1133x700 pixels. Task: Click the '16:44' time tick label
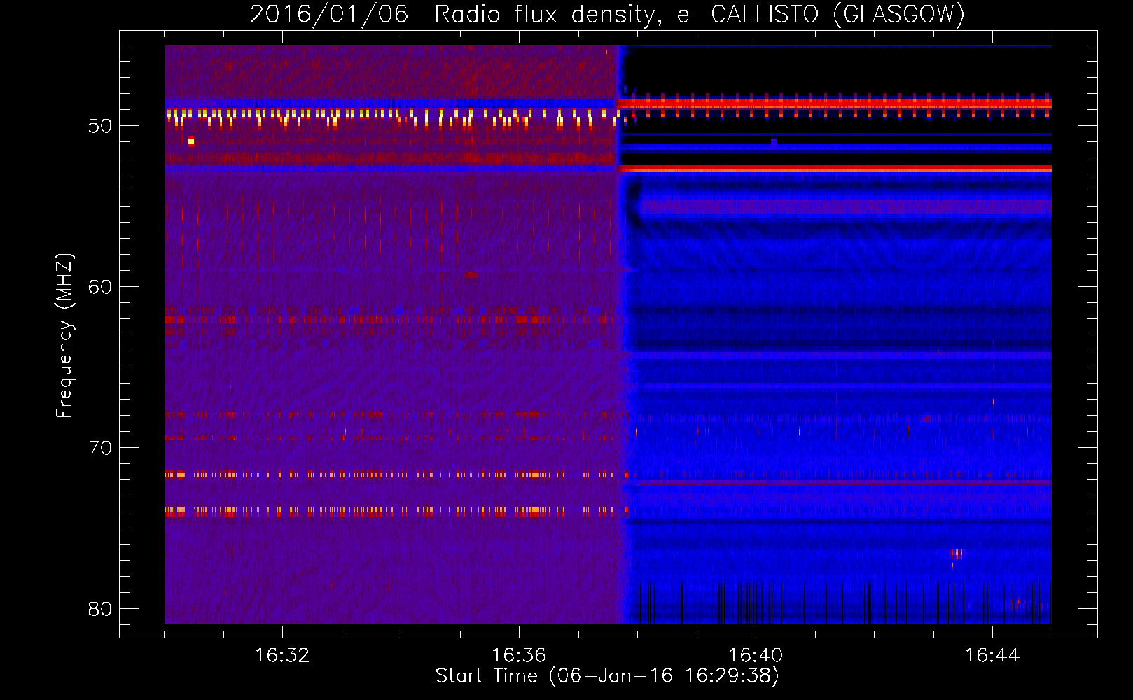992,656
